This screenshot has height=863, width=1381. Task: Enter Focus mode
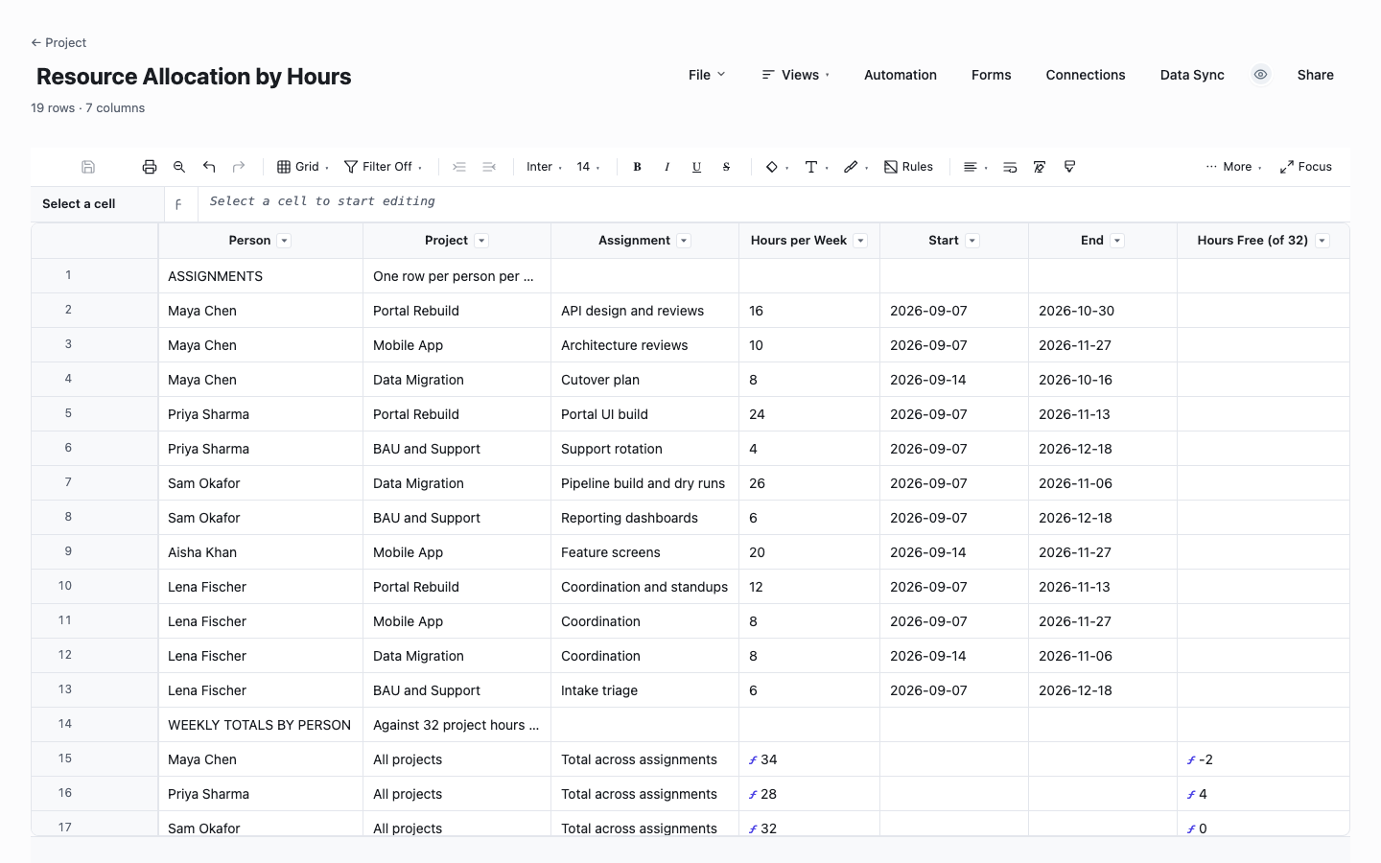pos(1306,167)
